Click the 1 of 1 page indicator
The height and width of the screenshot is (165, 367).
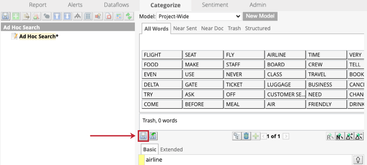point(273,136)
